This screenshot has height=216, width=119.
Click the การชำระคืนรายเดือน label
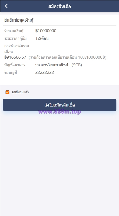coord(16,49)
